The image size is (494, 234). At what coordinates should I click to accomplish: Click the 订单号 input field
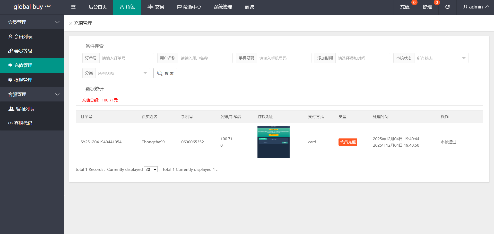[126, 58]
